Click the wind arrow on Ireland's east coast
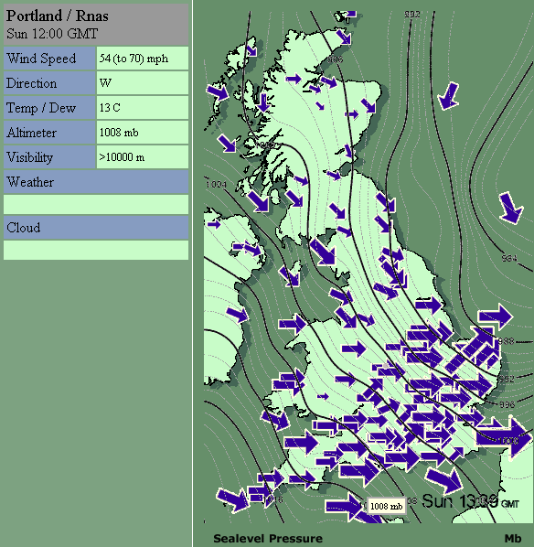Image resolution: width=534 pixels, height=547 pixels. pos(237,315)
